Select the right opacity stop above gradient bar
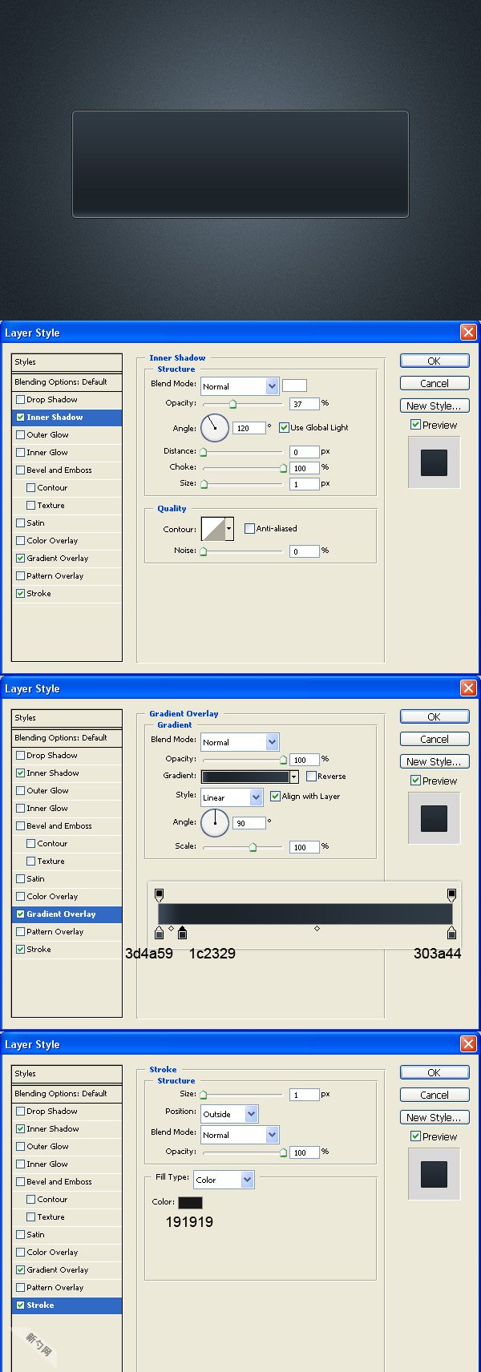This screenshot has height=1372, width=481. (451, 894)
